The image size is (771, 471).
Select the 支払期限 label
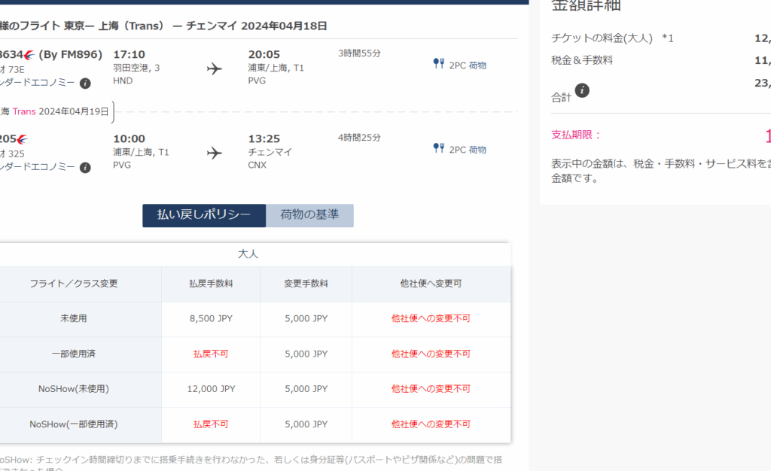coord(577,135)
